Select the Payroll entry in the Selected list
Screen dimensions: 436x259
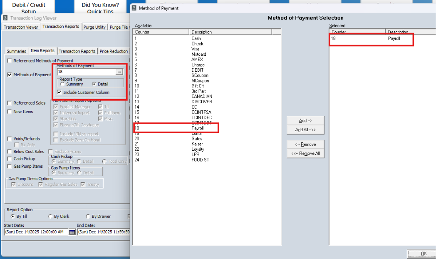tap(393, 38)
